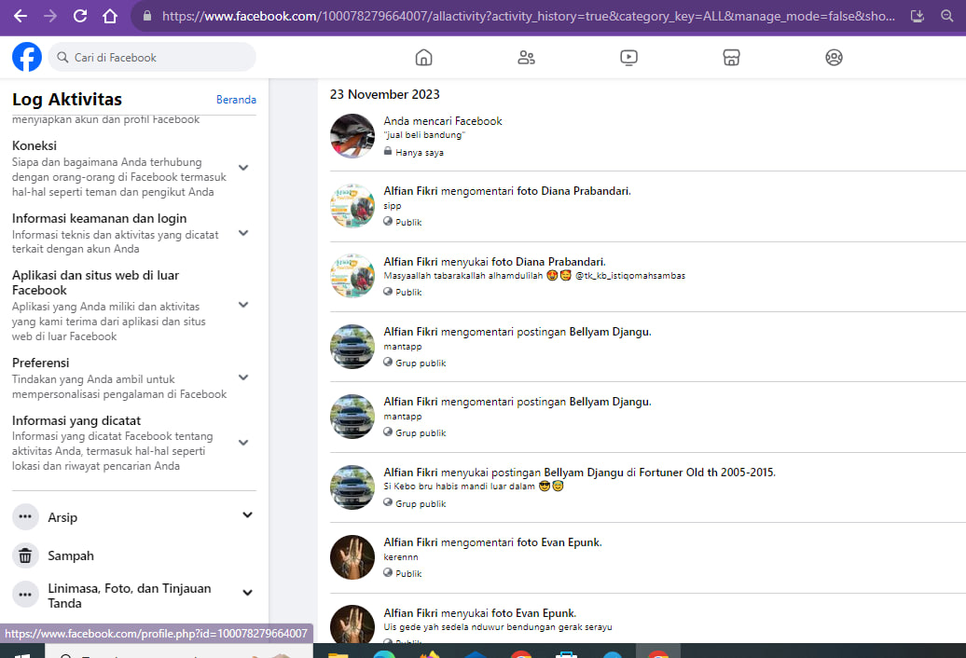
Task: Click the Preferensi heading
Action: [x=41, y=363]
